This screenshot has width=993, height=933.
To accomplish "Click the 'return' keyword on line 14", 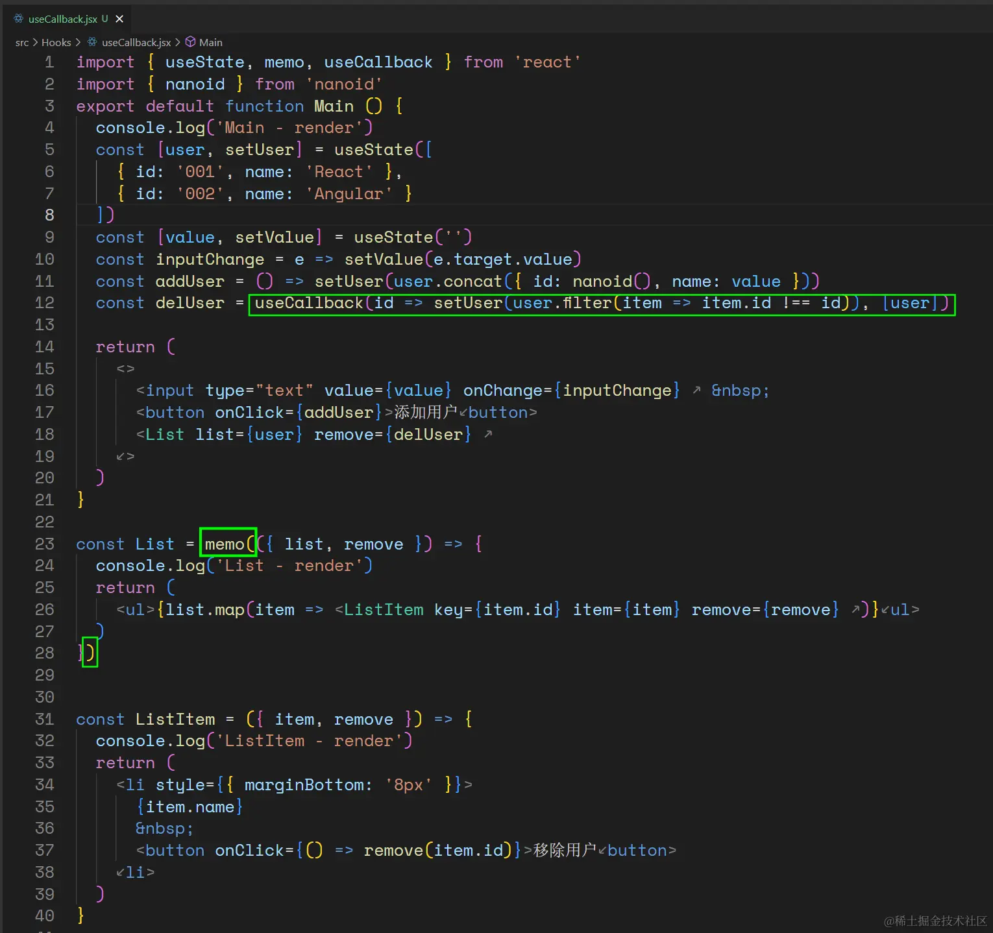I will [125, 347].
